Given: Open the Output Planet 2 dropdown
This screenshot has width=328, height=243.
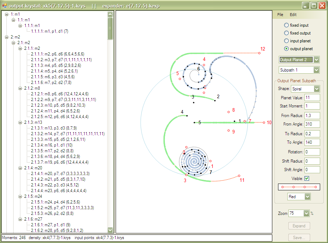Looking at the screenshot, I should (316, 60).
